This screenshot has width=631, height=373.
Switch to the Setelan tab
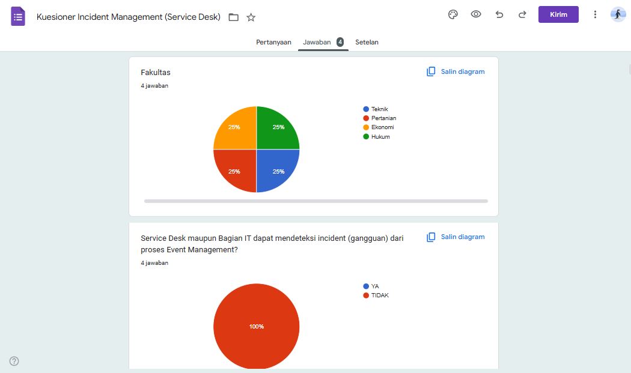point(367,42)
